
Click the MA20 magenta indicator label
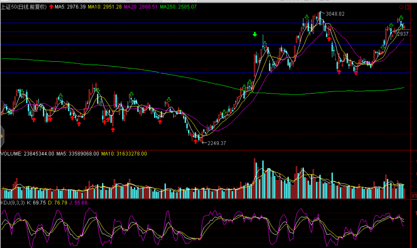140,7
